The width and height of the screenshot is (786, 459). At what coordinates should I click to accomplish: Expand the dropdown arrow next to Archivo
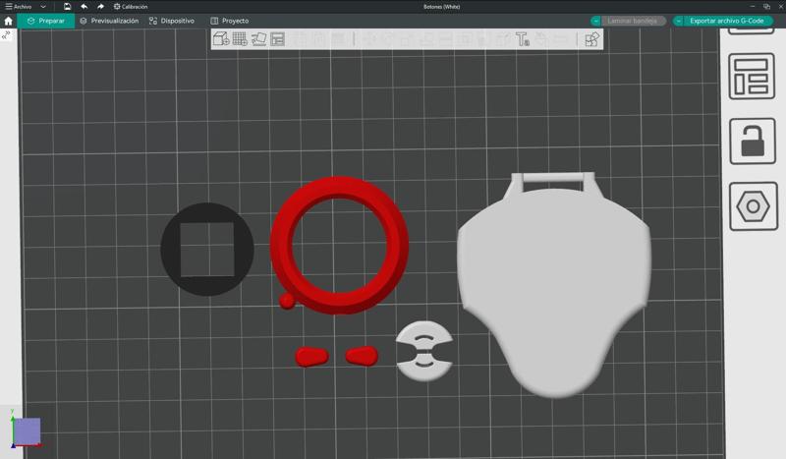[43, 7]
